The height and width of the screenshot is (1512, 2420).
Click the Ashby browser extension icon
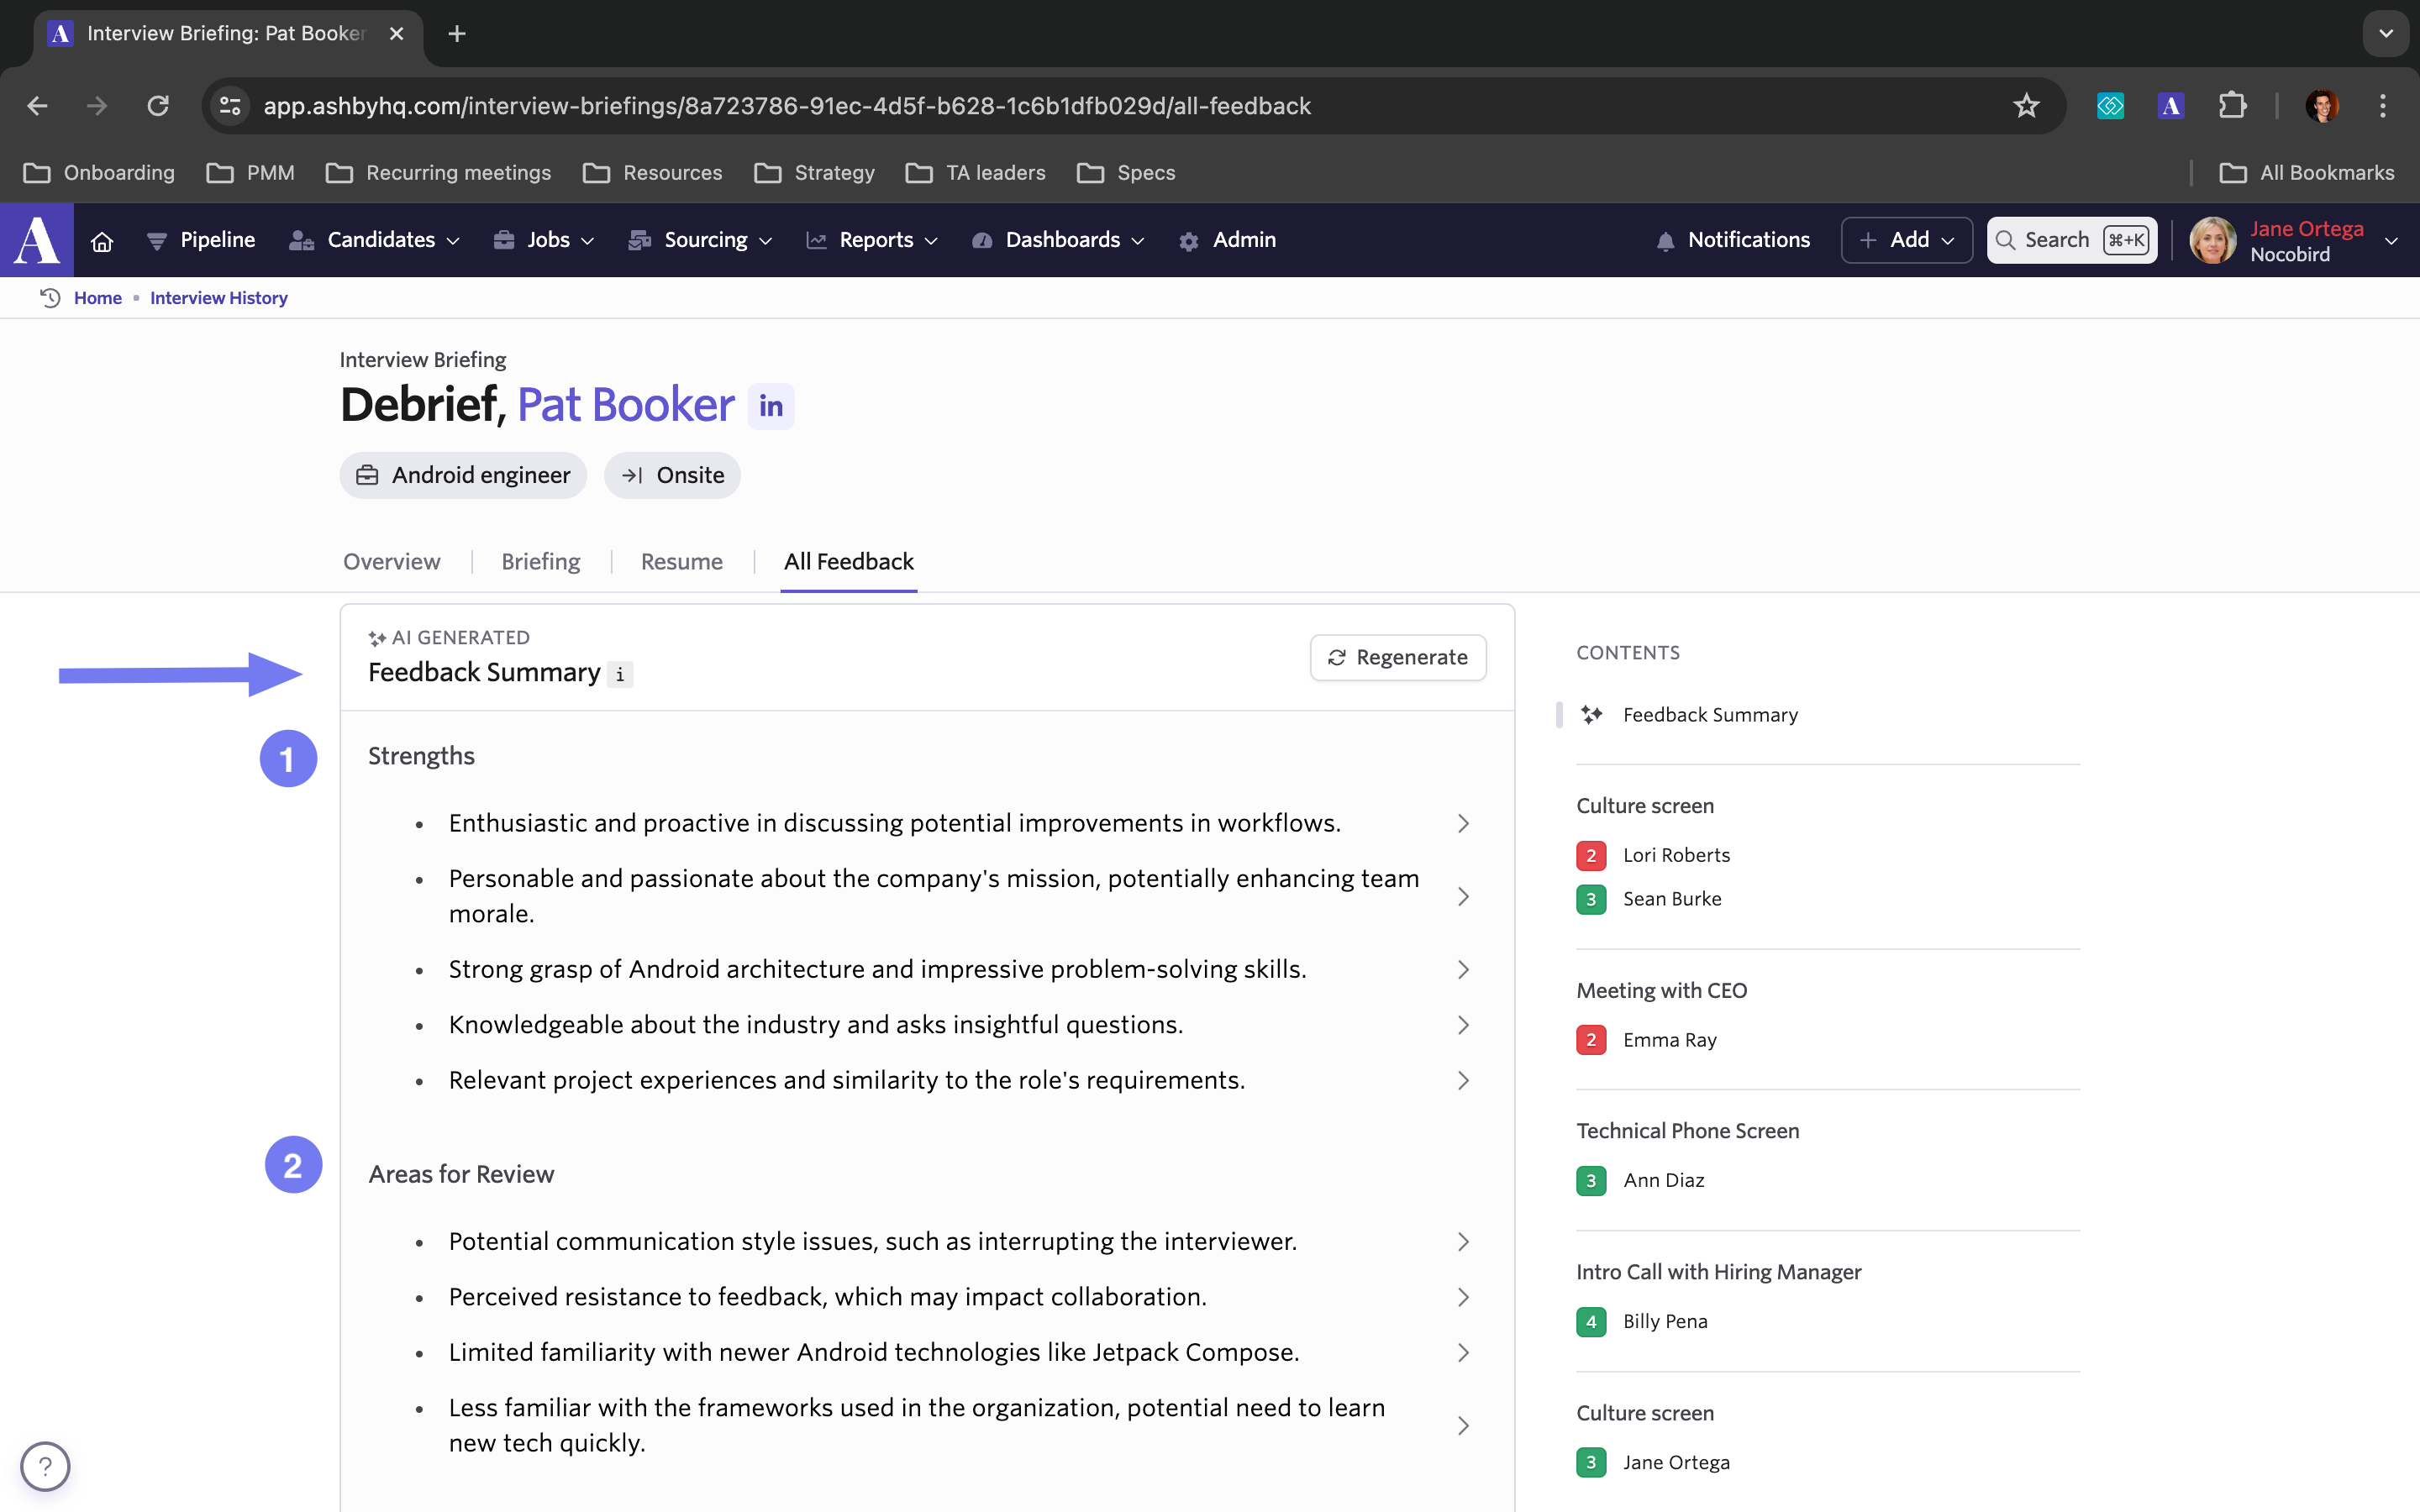pos(2170,106)
